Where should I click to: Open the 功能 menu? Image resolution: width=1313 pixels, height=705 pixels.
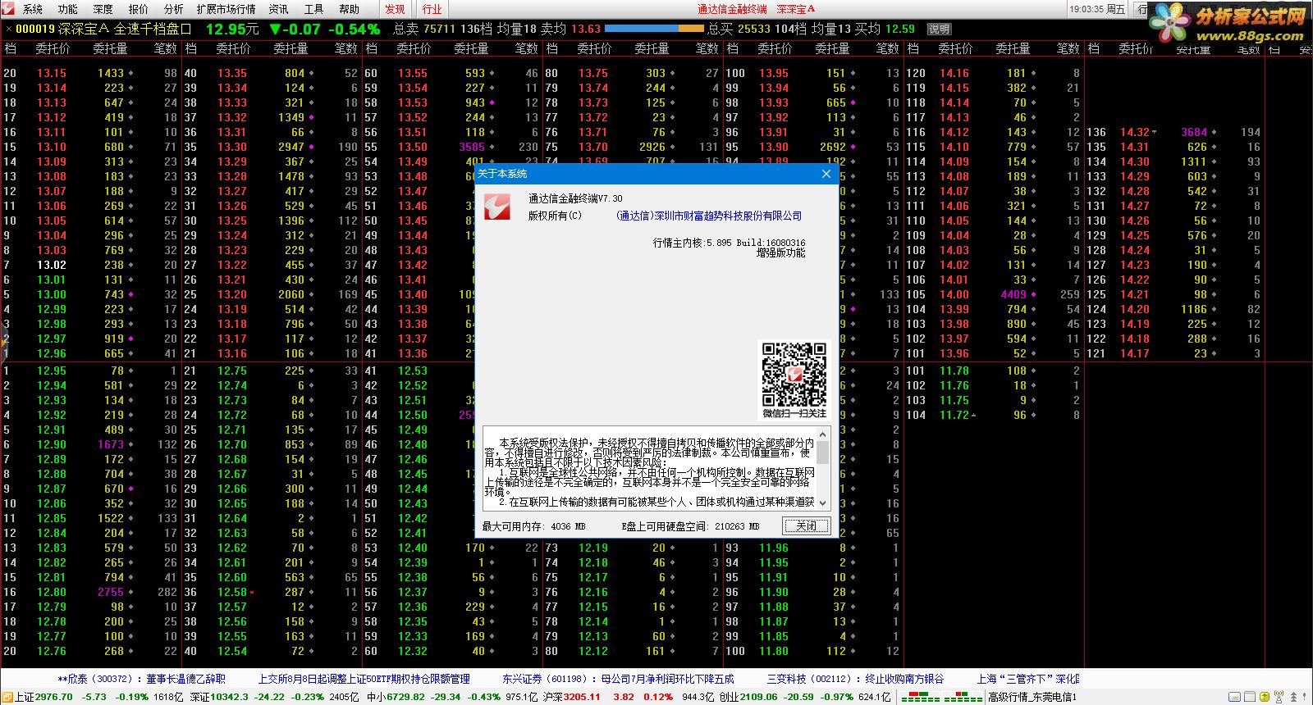tap(68, 9)
